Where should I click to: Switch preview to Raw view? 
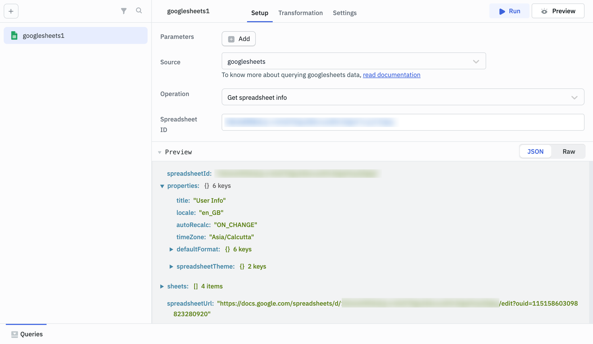(569, 152)
